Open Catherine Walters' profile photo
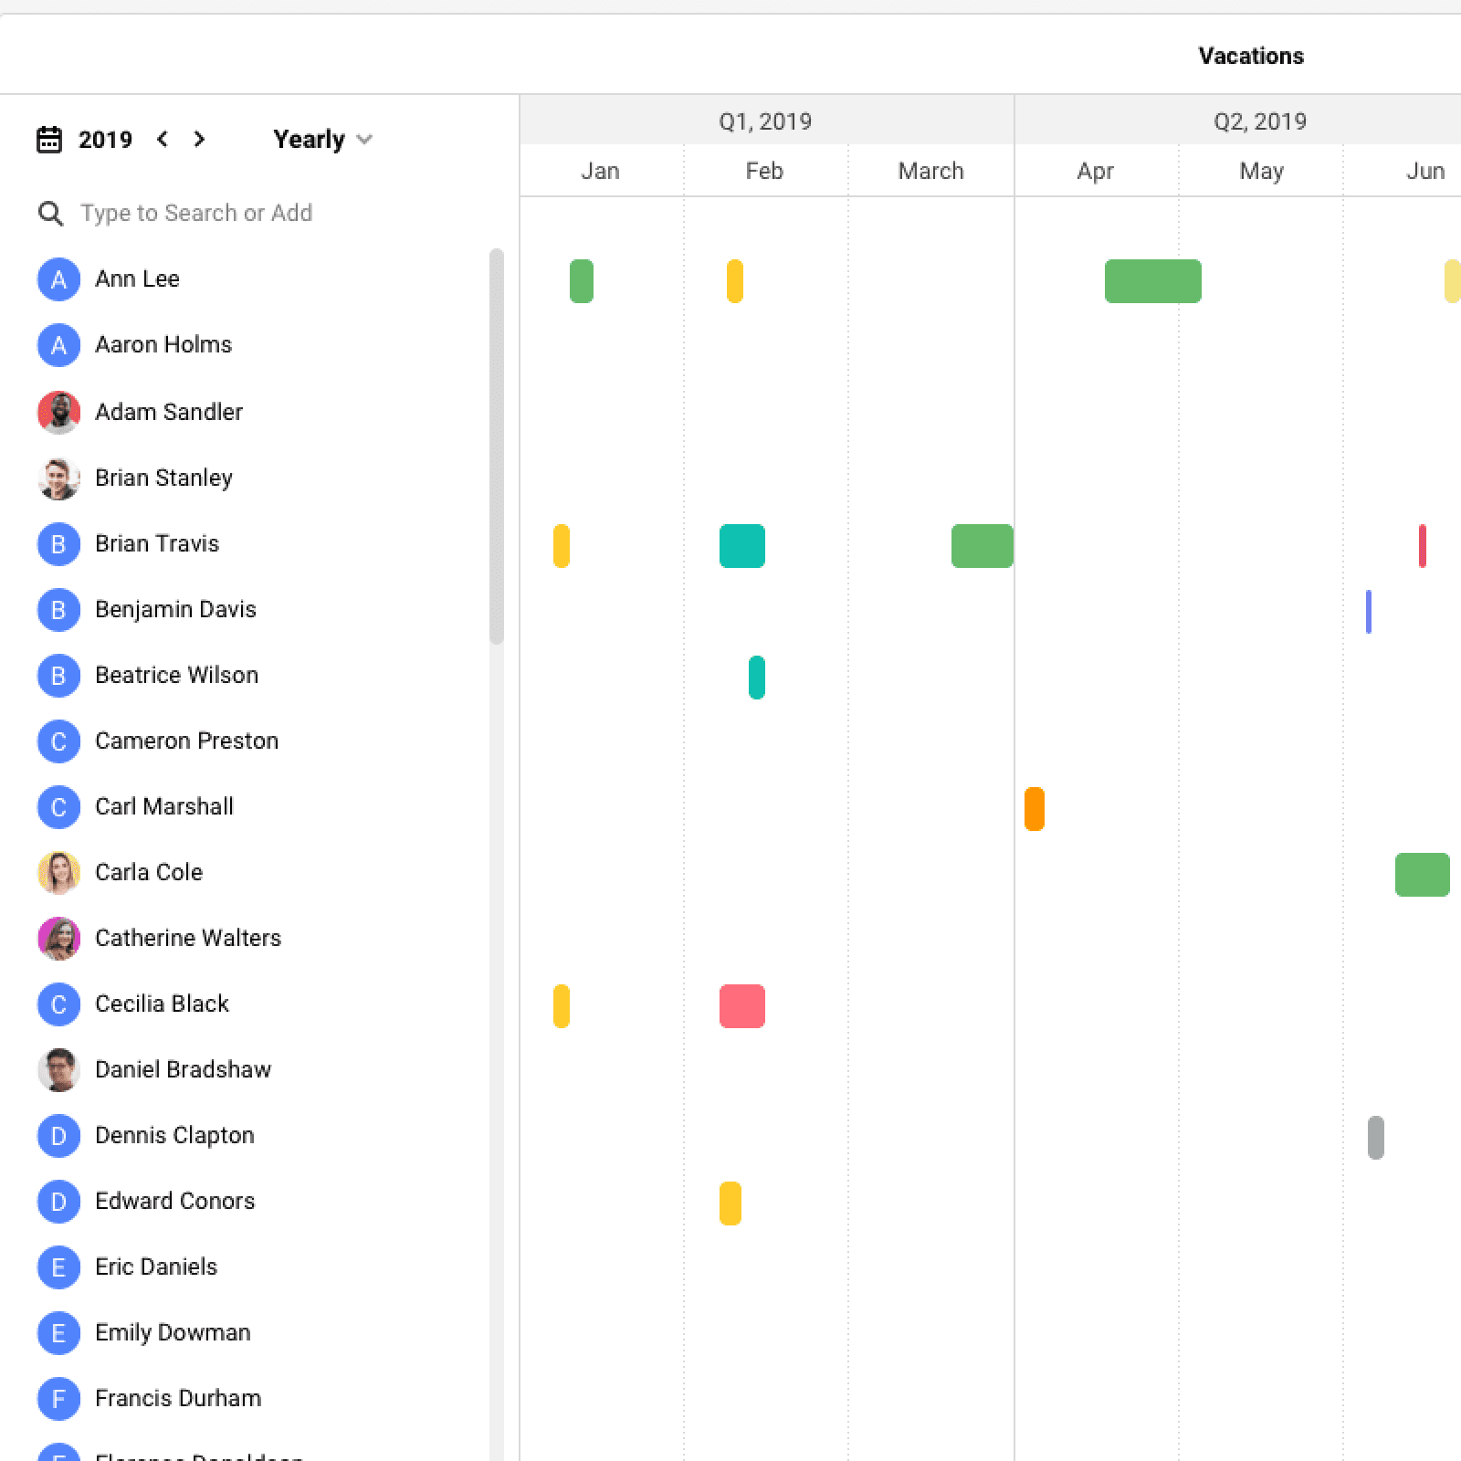1461x1461 pixels. coord(58,939)
